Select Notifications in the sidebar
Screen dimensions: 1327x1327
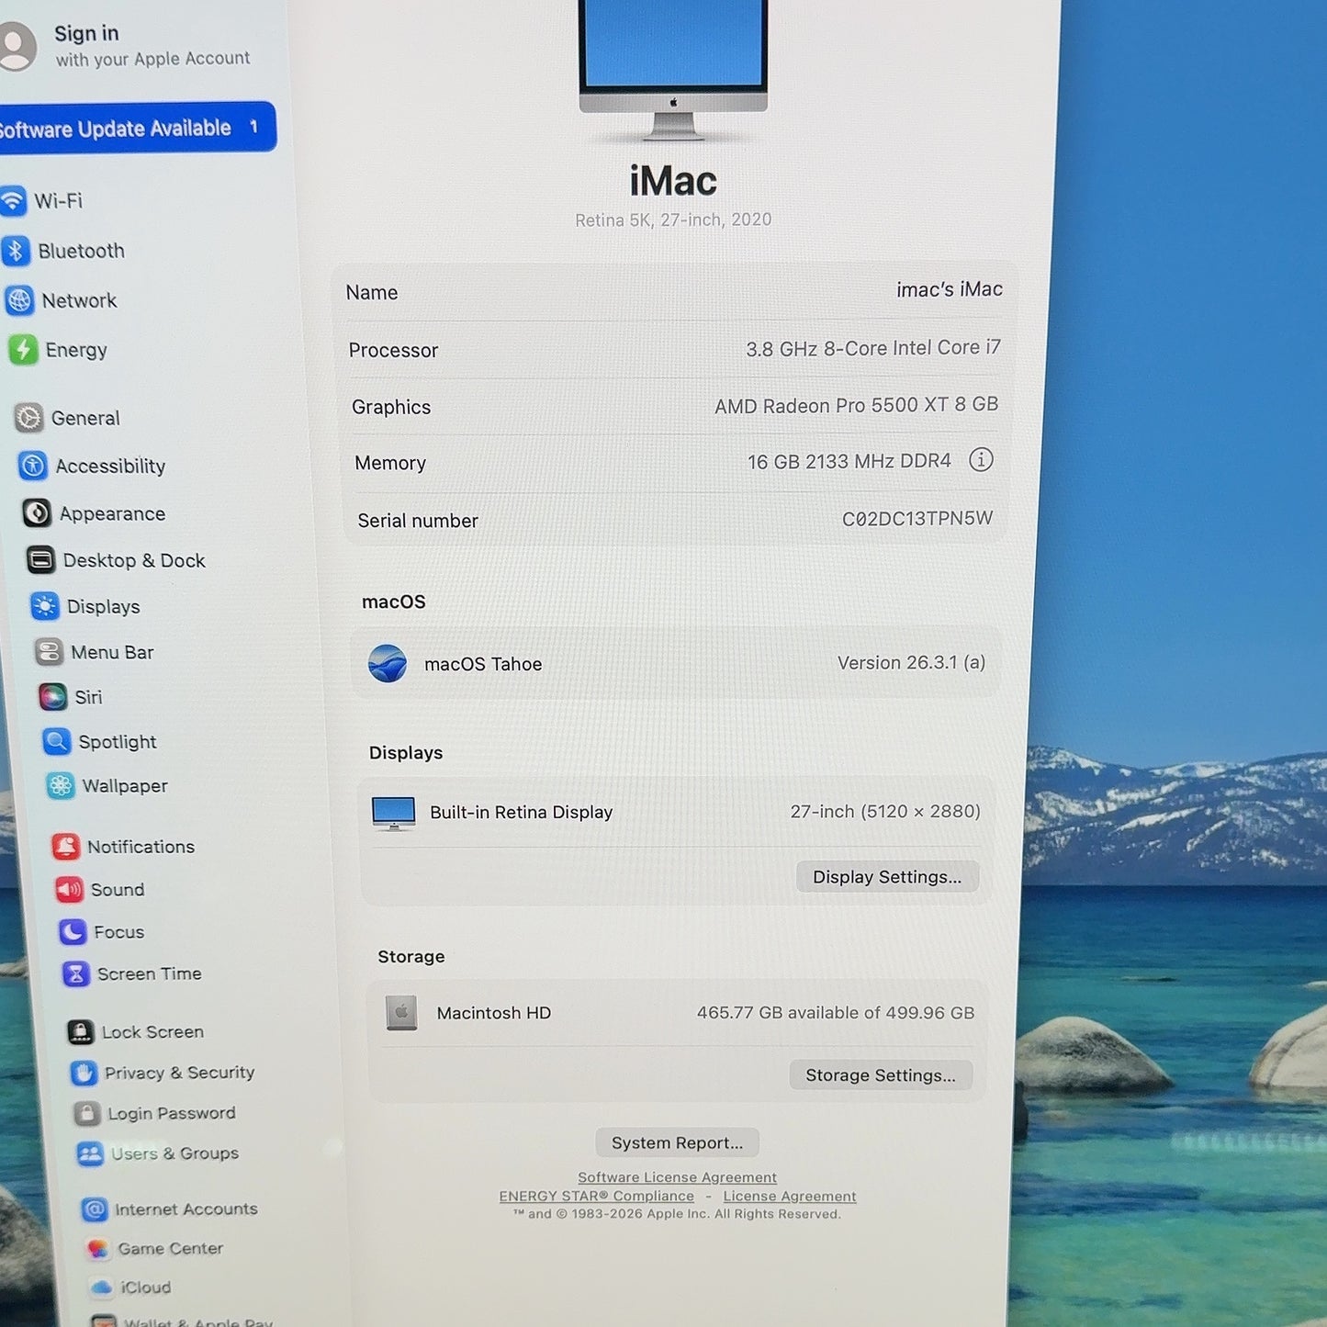click(141, 847)
